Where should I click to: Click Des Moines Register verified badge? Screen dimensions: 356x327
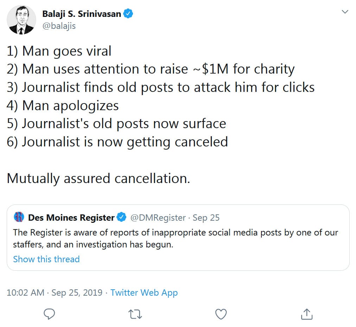click(x=122, y=218)
